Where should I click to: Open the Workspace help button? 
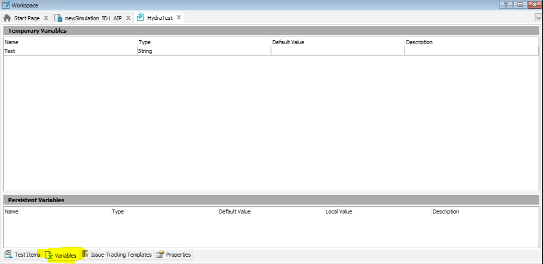[506, 5]
